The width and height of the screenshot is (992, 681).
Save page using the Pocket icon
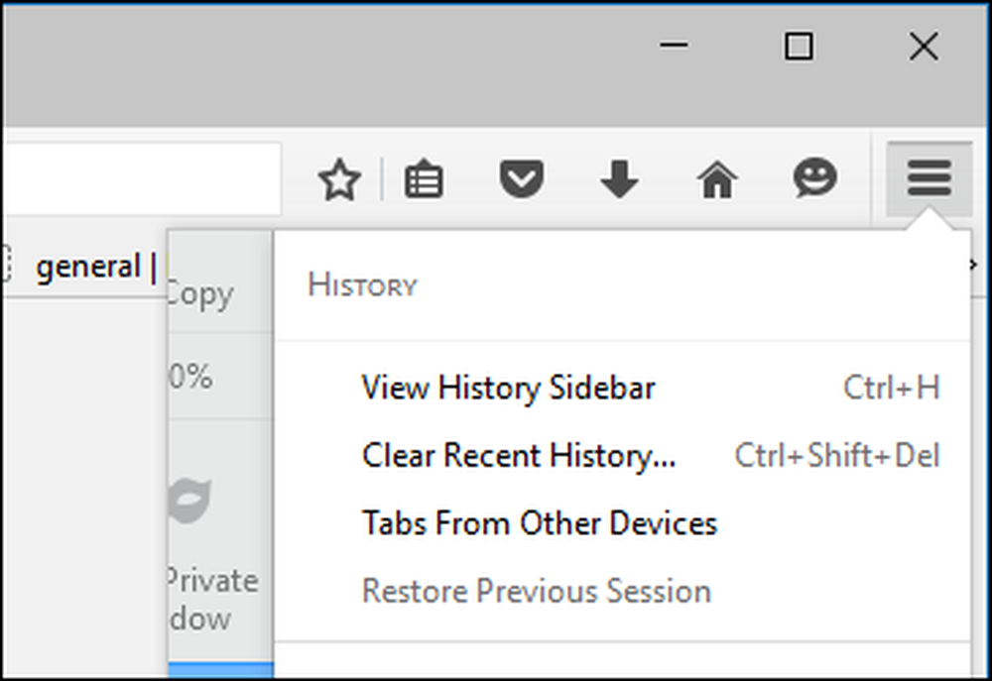pos(522,179)
